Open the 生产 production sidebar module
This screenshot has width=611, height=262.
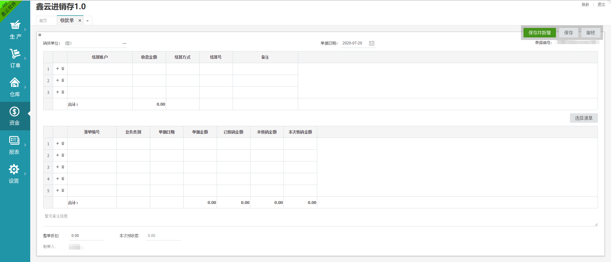15,25
